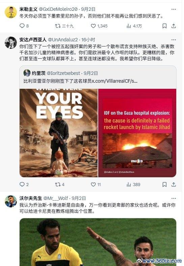
Task: Open more options for @GxlDeMoleiro20's tweet
Action: coord(174,9)
